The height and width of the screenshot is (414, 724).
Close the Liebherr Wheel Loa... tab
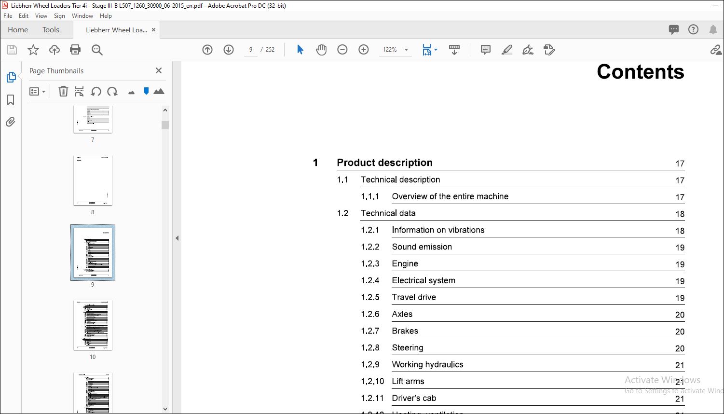pos(154,29)
